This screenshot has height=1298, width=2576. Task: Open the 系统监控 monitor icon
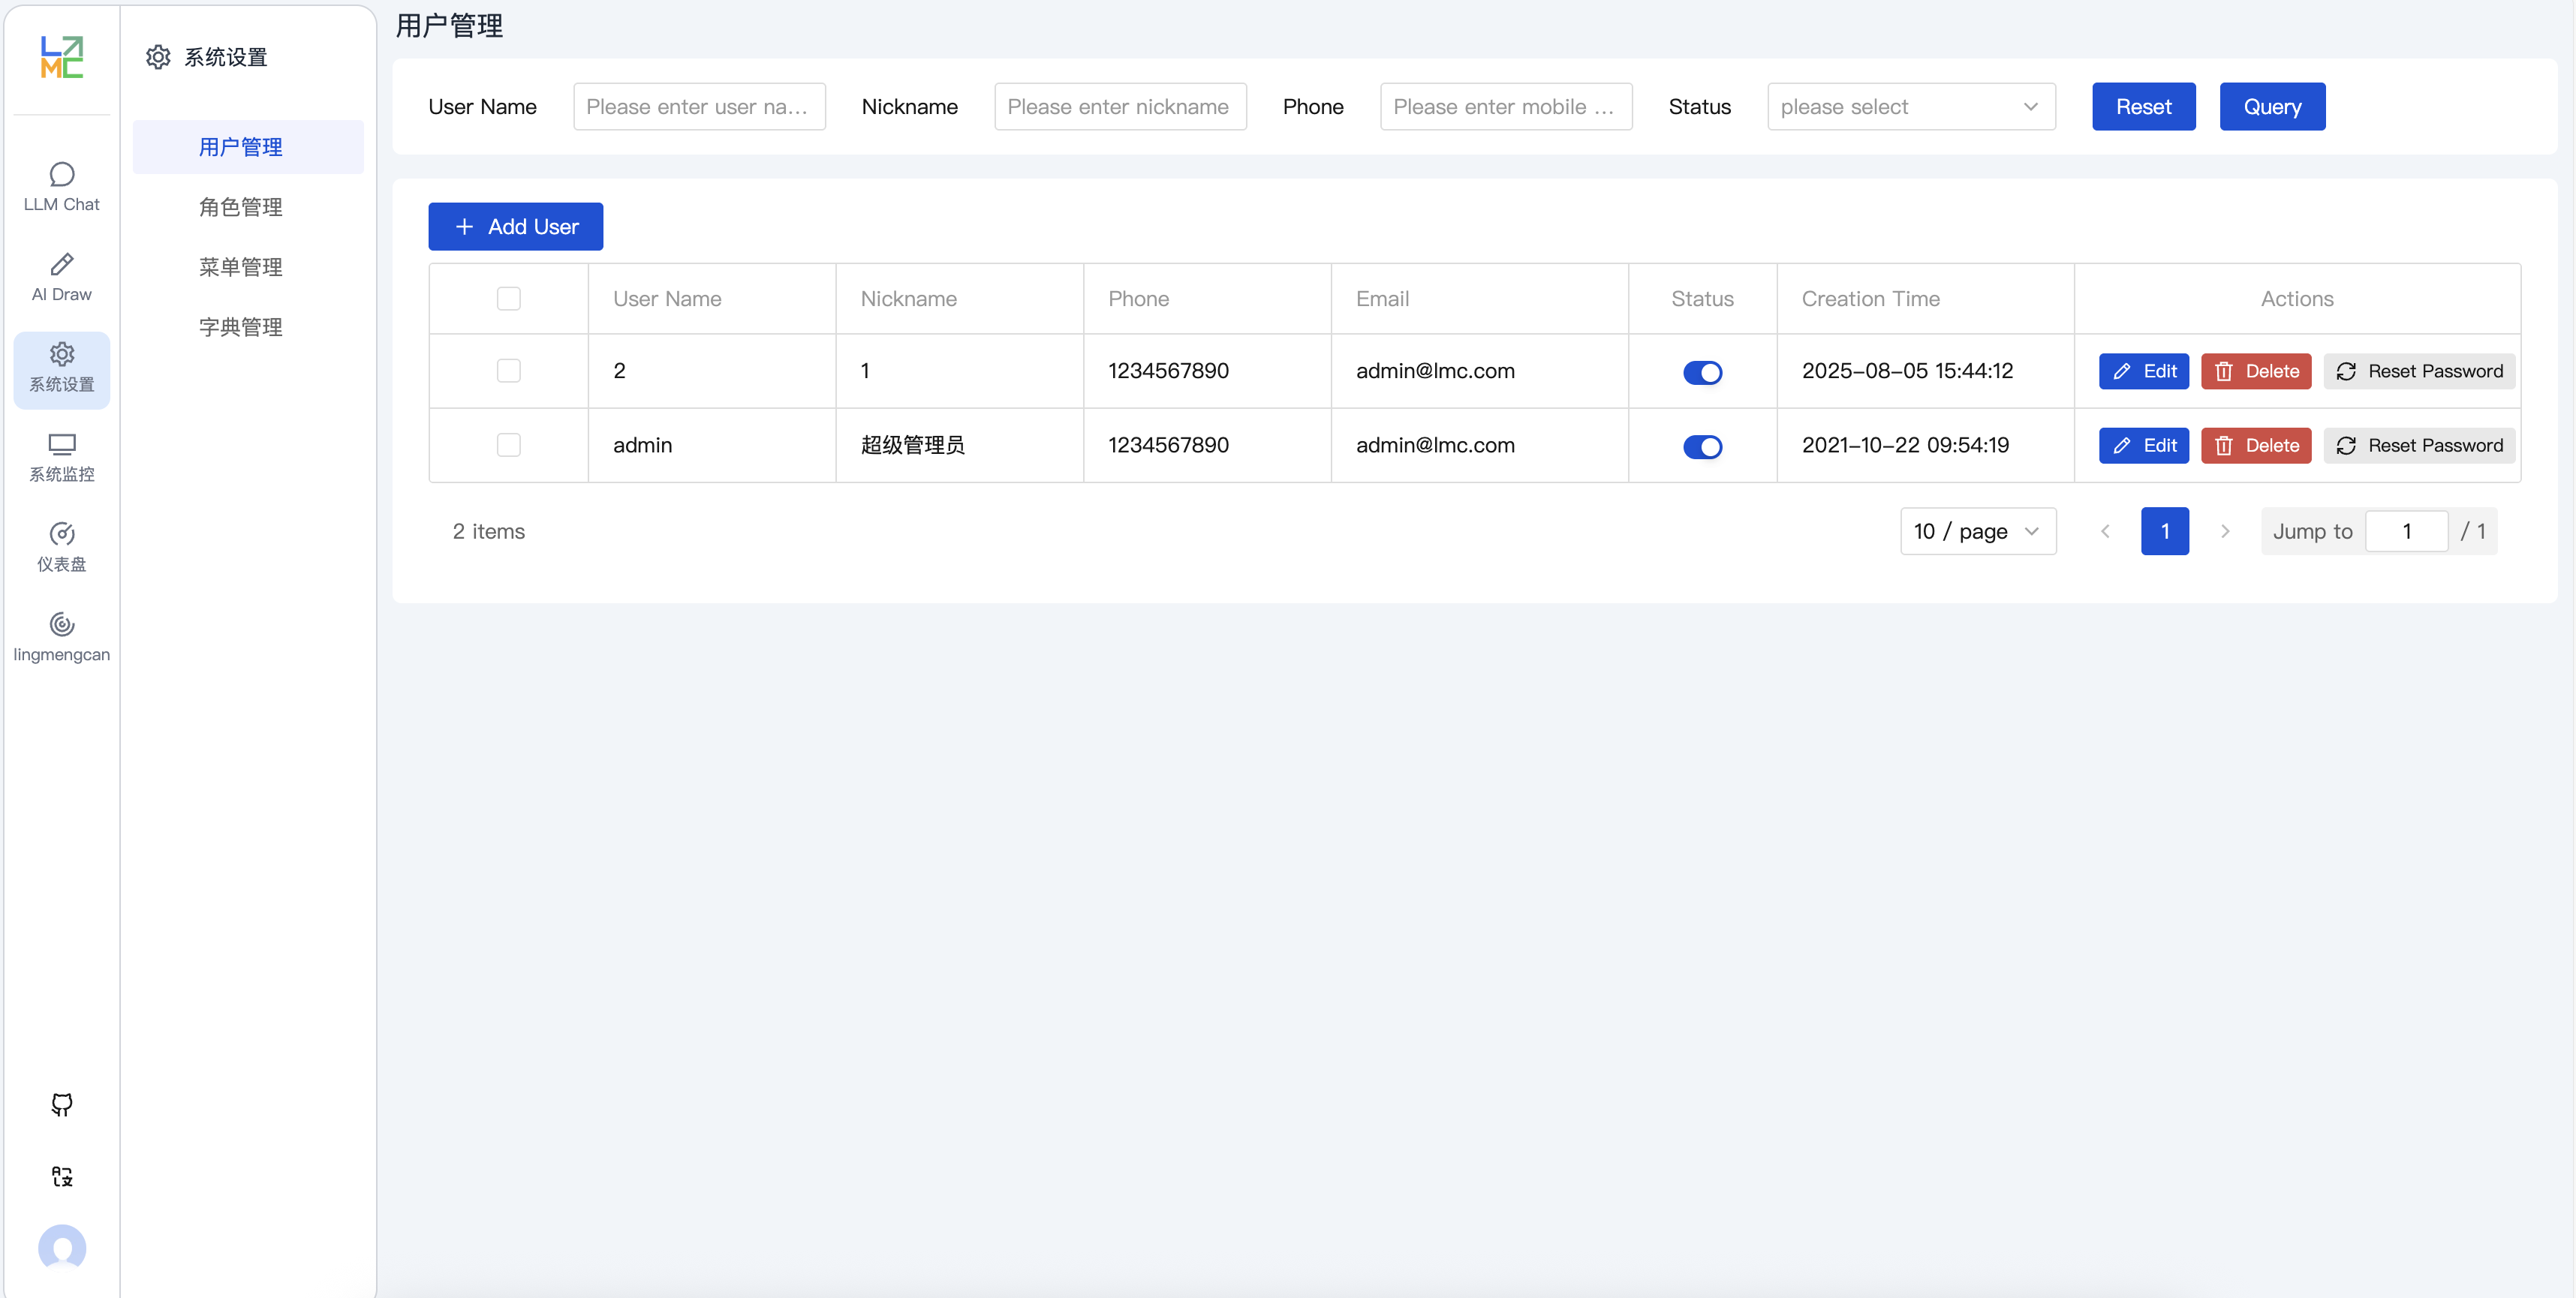(x=61, y=443)
